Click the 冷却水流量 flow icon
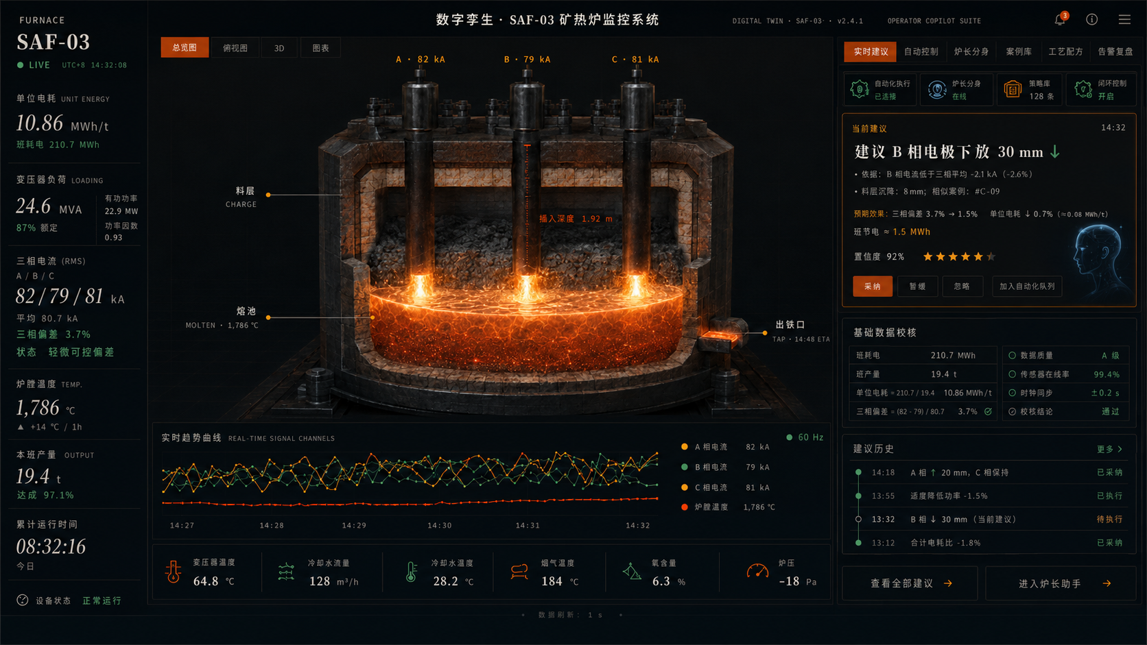 coord(286,572)
